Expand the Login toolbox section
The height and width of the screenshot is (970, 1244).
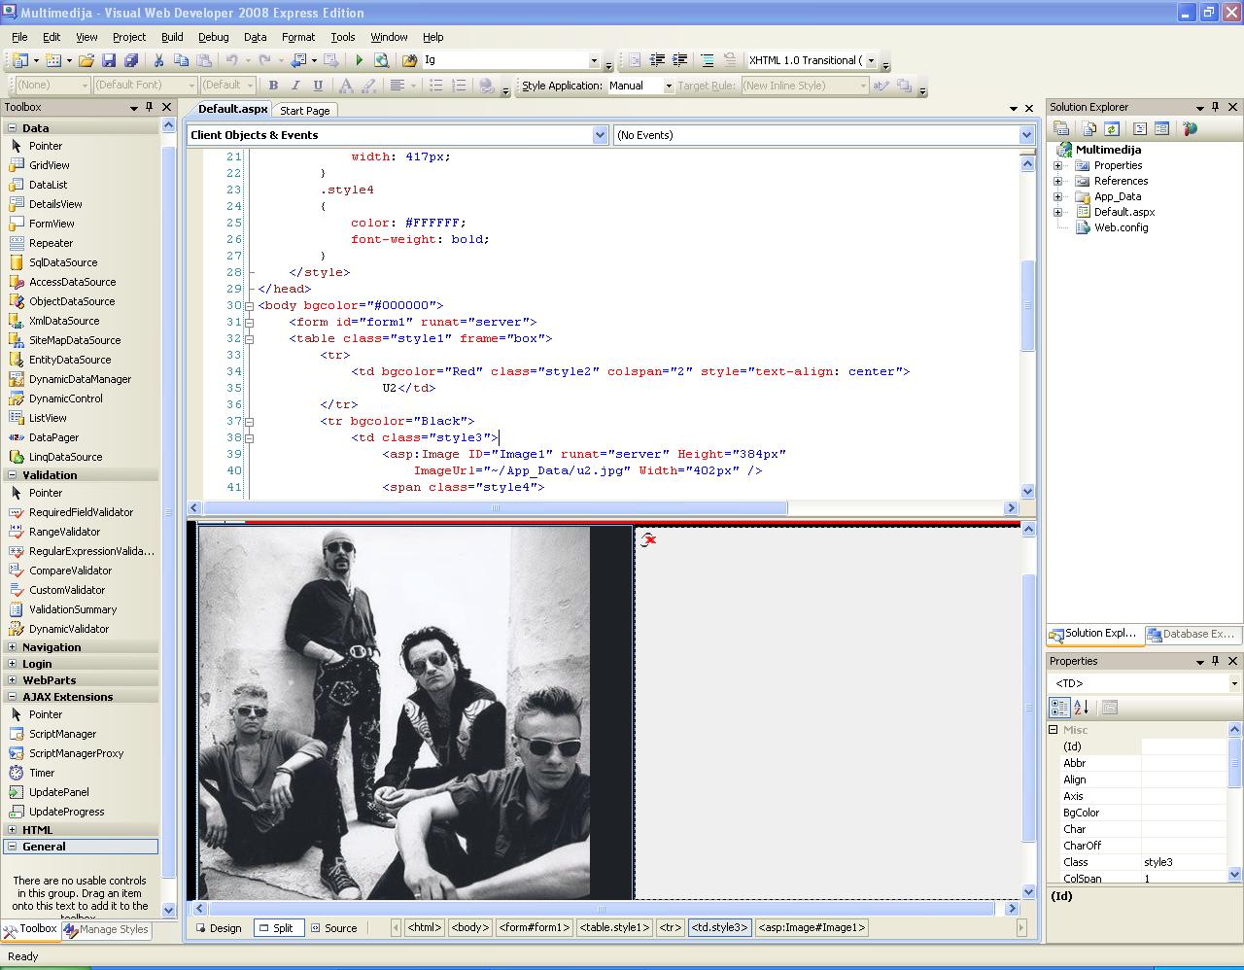tap(12, 664)
